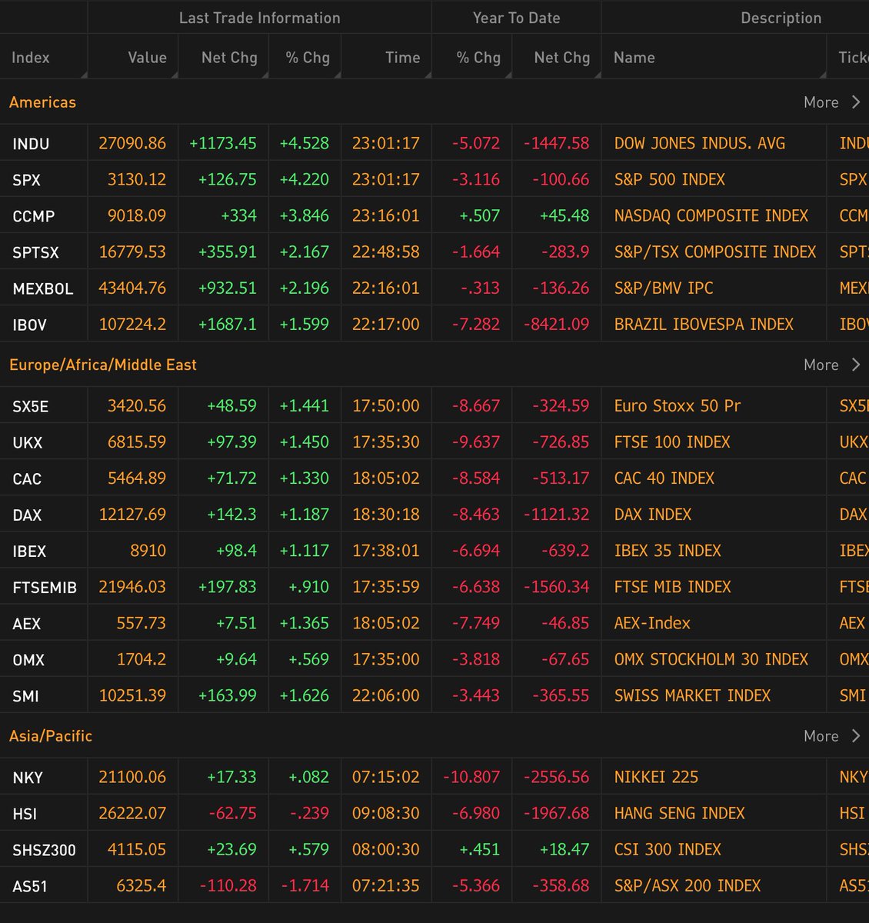The height and width of the screenshot is (923, 869).
Task: Click IBEX 35 INDEX name
Action: 668,550
